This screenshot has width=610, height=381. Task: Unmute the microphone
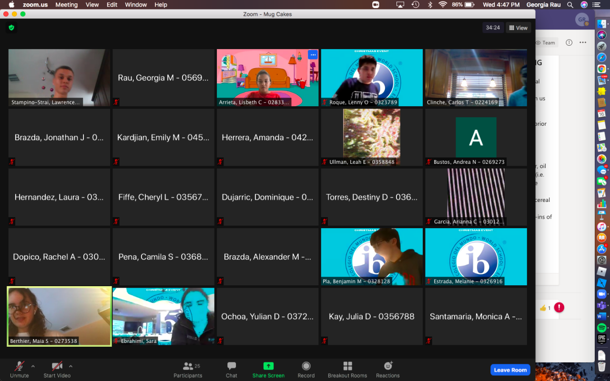click(20, 369)
